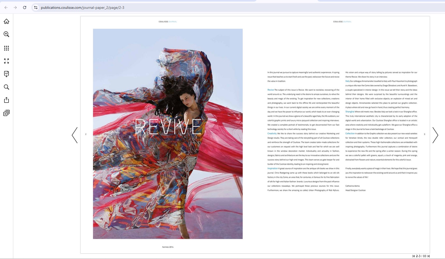Viewport: 445px width, 259px height.
Task: Click the REVIVE cover photo page
Action: (168, 134)
